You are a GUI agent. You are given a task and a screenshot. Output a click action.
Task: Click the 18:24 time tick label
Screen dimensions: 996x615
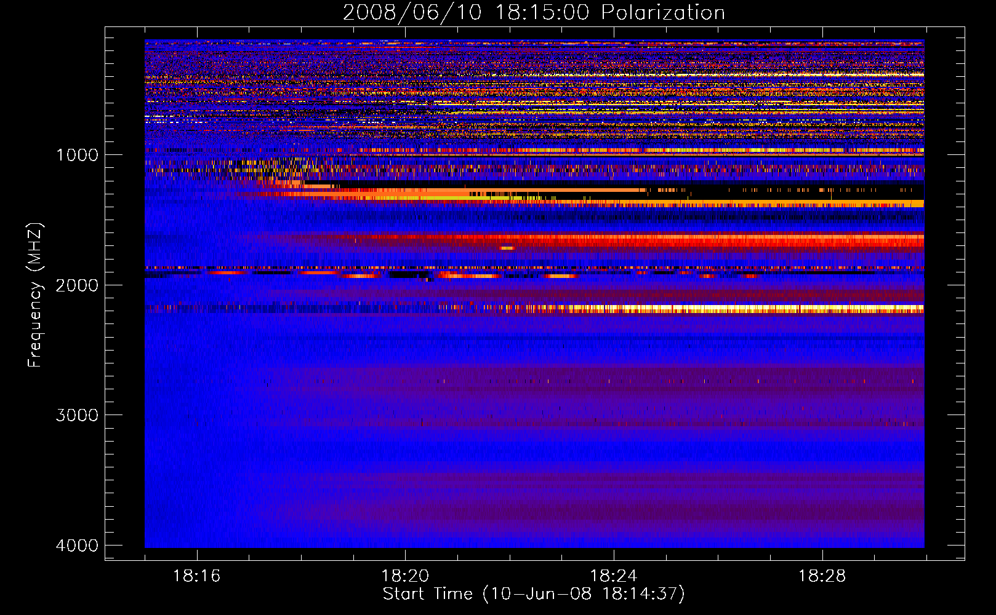point(614,576)
